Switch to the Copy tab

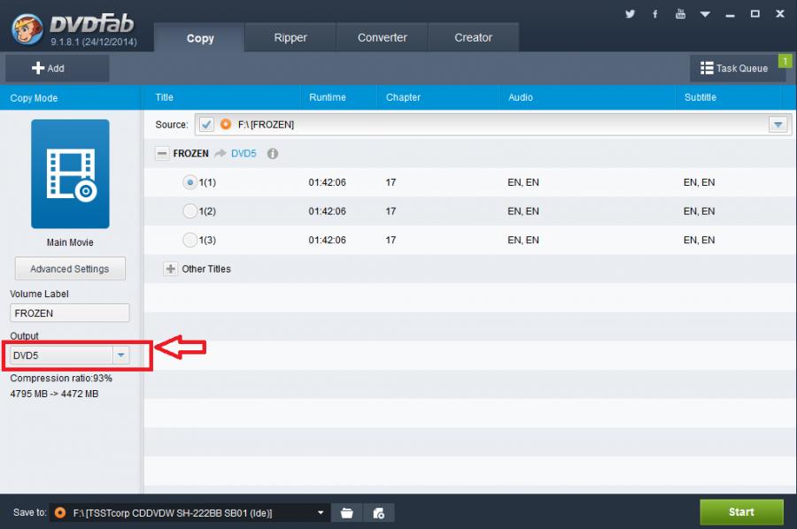(200, 38)
